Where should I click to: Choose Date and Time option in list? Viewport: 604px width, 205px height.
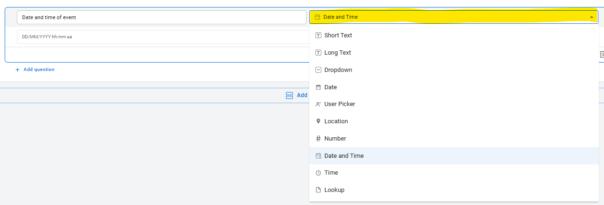click(x=344, y=156)
